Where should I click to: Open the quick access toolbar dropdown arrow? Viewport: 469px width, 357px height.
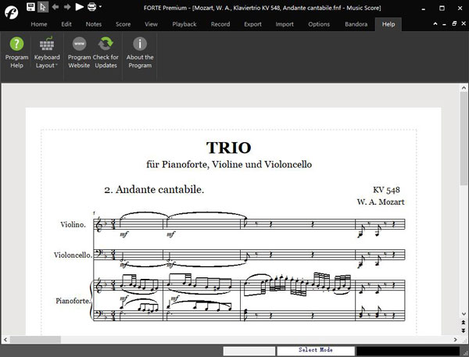tap(100, 6)
